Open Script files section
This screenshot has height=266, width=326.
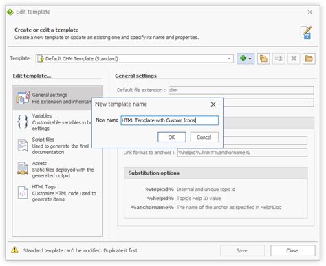coord(57,146)
